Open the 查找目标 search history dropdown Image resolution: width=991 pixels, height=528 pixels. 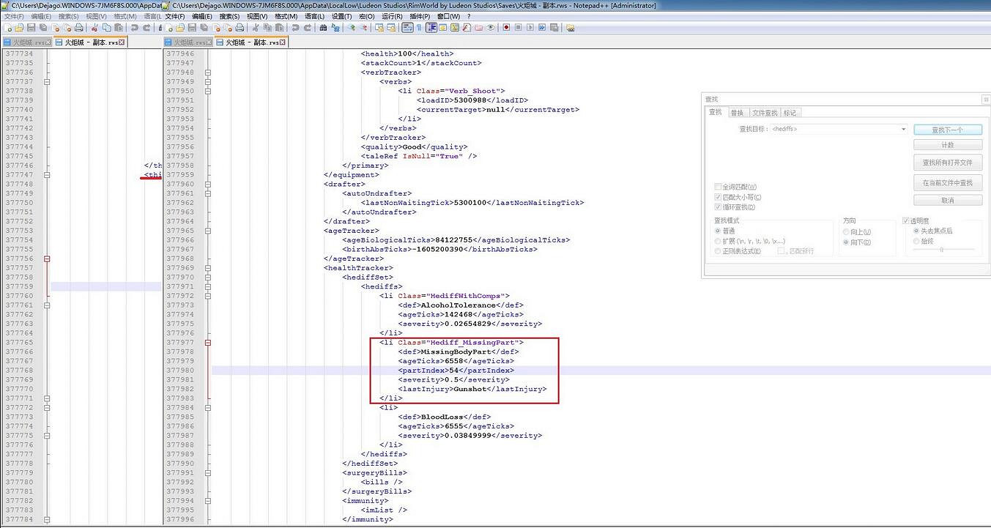tap(904, 130)
